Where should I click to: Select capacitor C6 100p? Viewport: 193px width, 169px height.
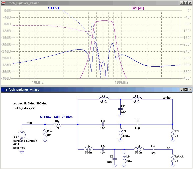[x=115, y=159]
